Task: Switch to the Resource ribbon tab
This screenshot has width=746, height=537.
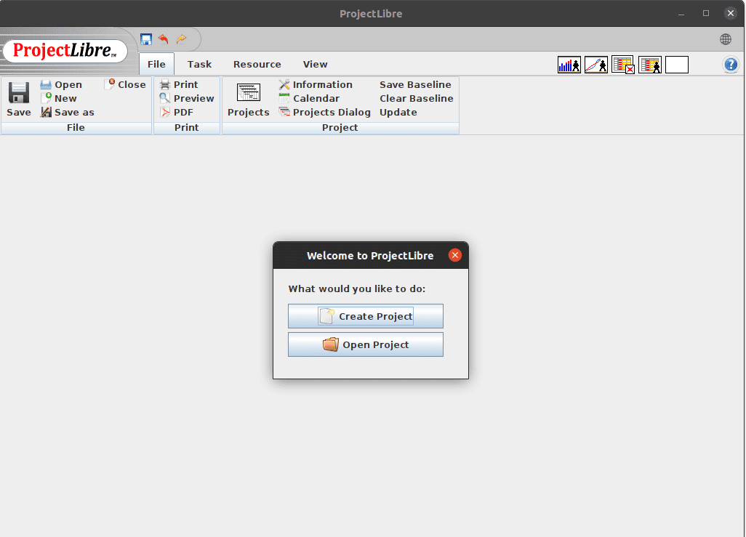Action: (x=257, y=64)
